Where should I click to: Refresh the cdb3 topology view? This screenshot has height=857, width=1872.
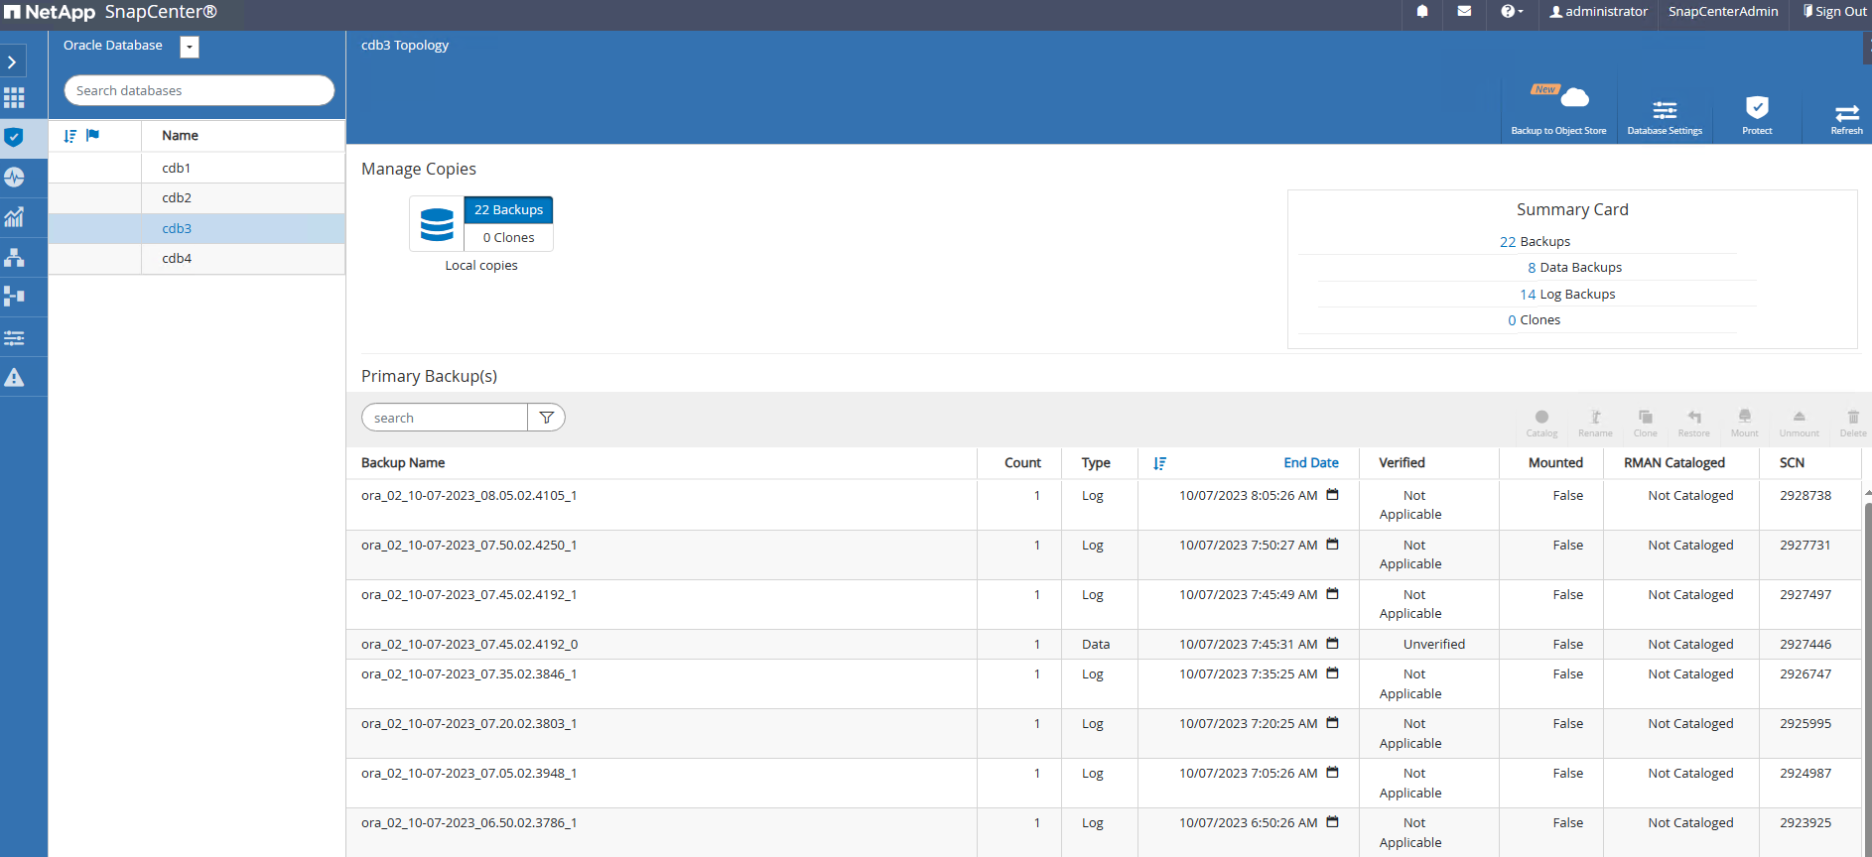pyautogui.click(x=1845, y=113)
